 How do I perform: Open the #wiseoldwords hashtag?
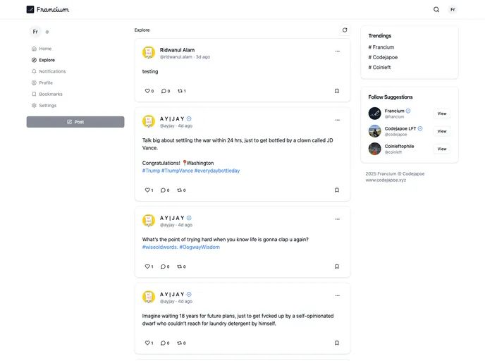click(160, 247)
